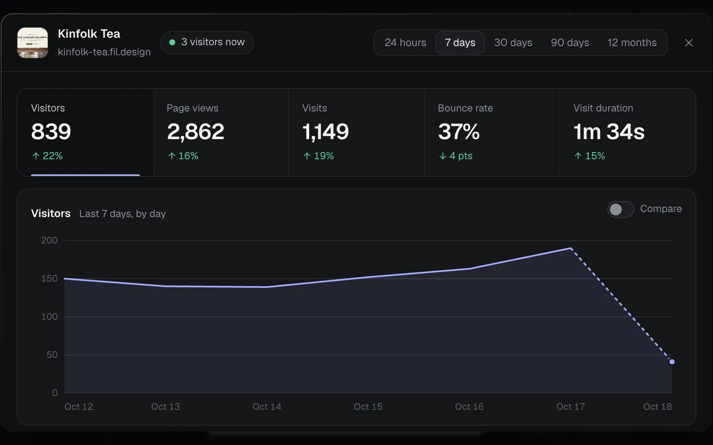Click the Kinfolk Tea site thumbnail
Image resolution: width=713 pixels, height=445 pixels.
click(x=33, y=43)
